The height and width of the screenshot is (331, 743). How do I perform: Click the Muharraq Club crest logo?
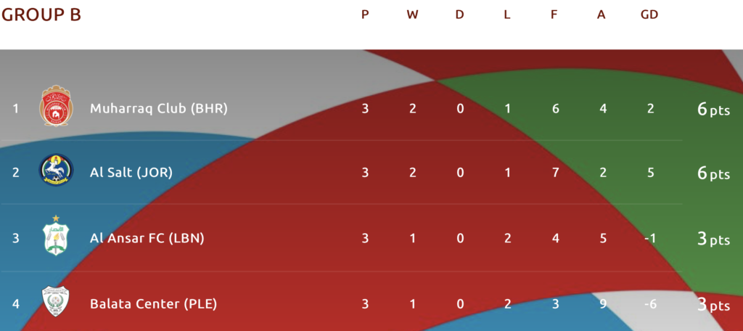tap(55, 106)
